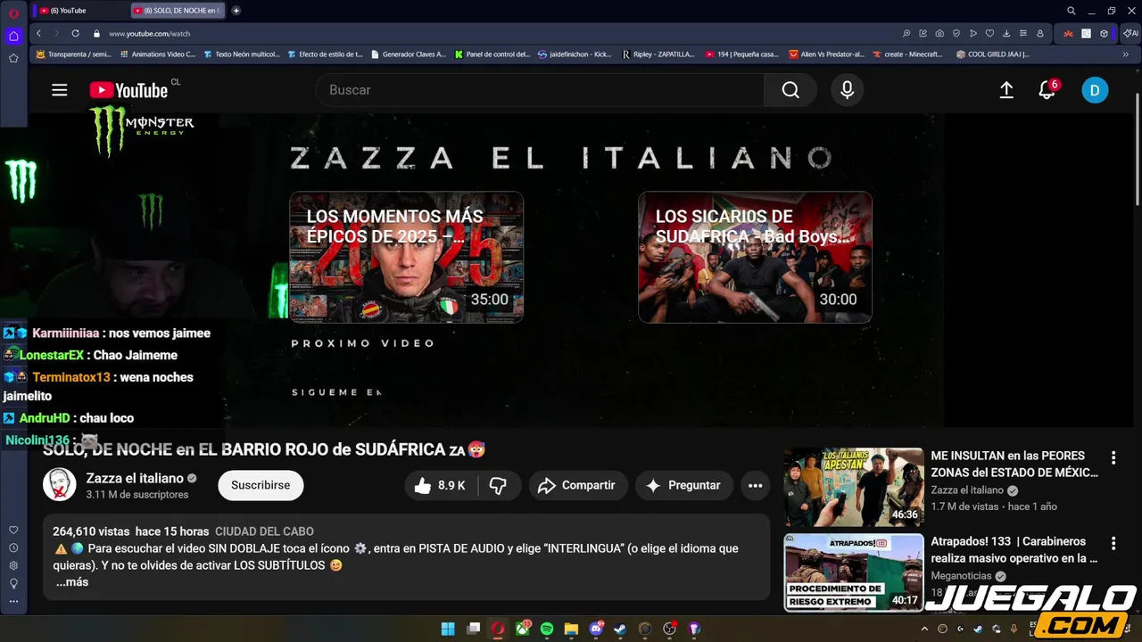Open the YouTube hamburger guide menu
The width and height of the screenshot is (1142, 642).
coord(60,90)
